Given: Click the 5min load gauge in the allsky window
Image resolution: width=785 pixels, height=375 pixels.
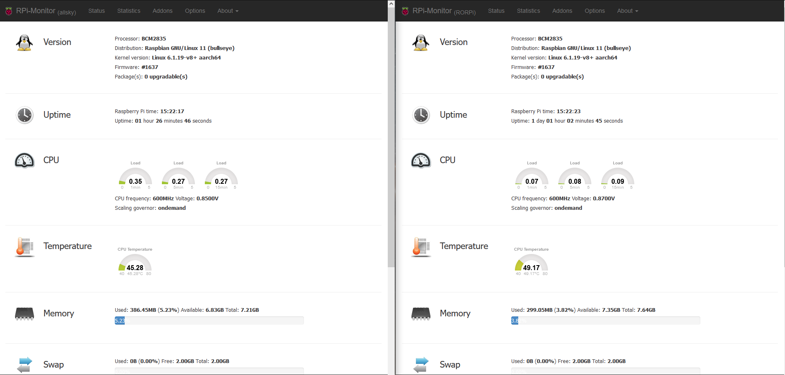Looking at the screenshot, I should coord(178,176).
